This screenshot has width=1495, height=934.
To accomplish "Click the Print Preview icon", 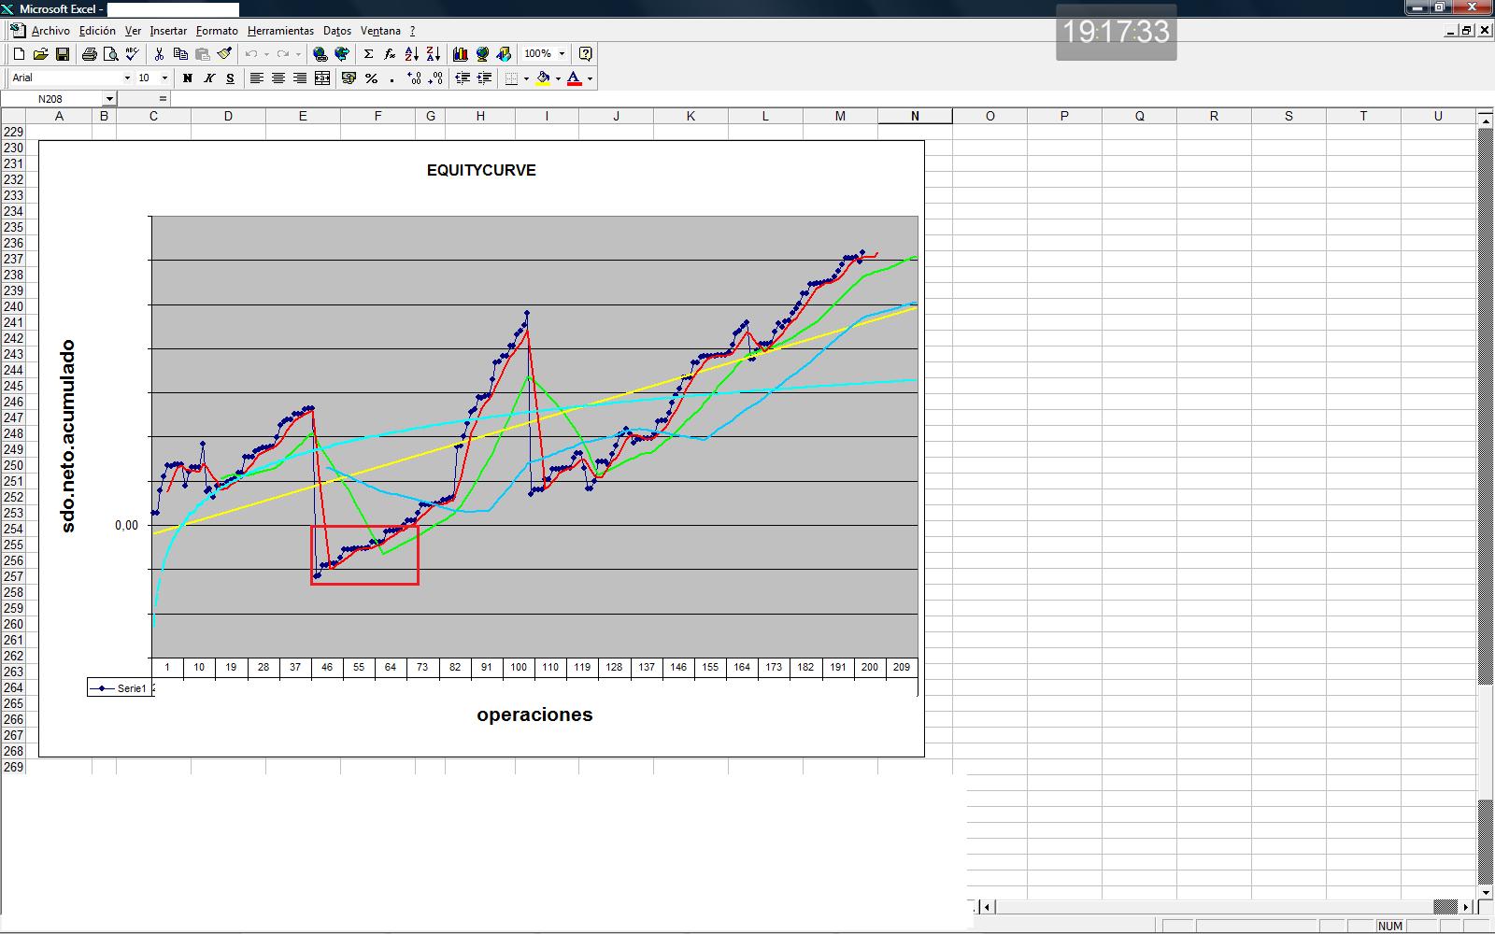I will [110, 54].
